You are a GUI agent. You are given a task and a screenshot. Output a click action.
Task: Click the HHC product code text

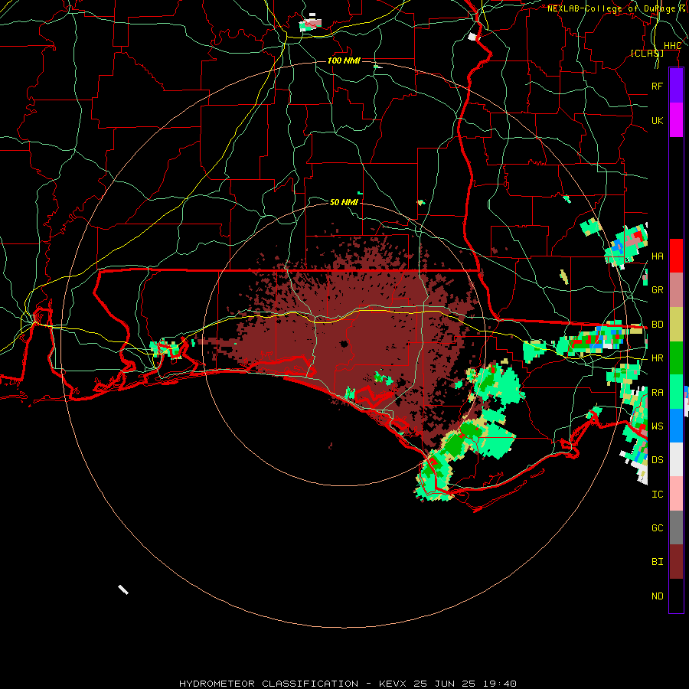[x=672, y=46]
